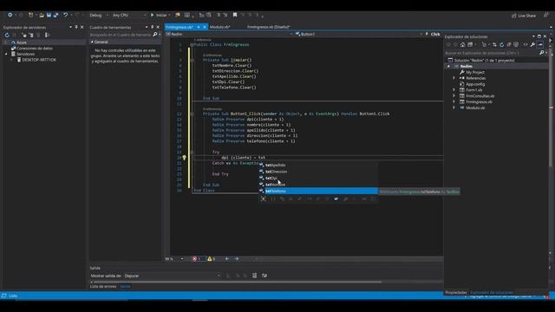Viewport: 555px width, 312px height.
Task: Toggle word wrap in Output panel
Action: click(x=264, y=276)
